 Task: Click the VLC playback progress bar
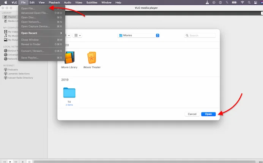(145, 162)
